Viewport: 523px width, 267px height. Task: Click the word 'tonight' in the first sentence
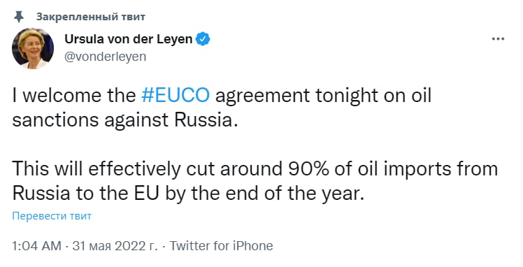tap(345, 96)
